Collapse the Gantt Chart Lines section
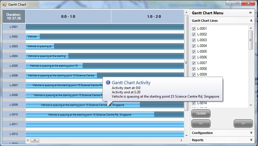This screenshot has height=146, width=258. [251, 21]
